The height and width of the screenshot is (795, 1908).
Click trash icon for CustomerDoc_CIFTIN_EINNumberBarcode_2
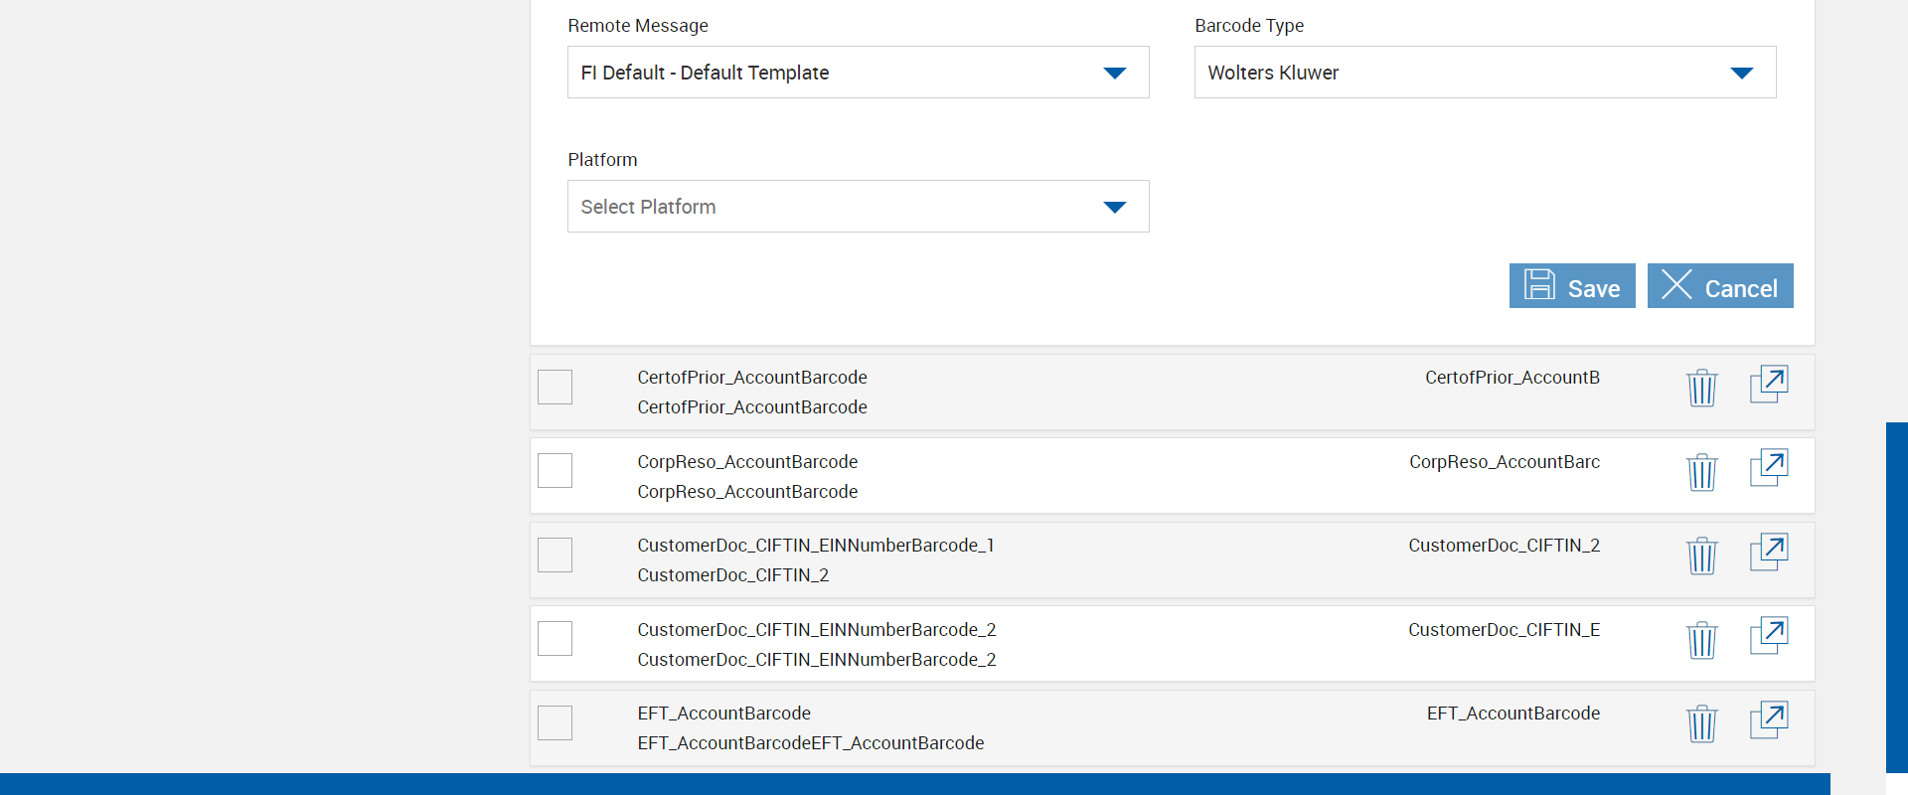[1701, 640]
